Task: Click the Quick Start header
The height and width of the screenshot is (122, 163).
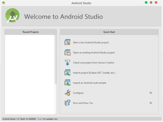Action: point(109,32)
